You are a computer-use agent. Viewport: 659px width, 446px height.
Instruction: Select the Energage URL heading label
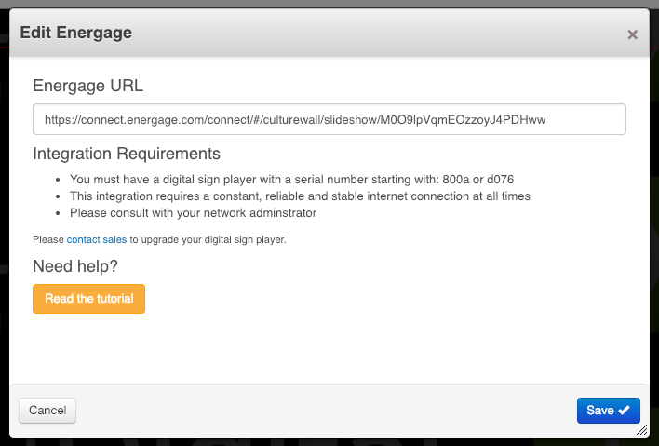tap(87, 86)
